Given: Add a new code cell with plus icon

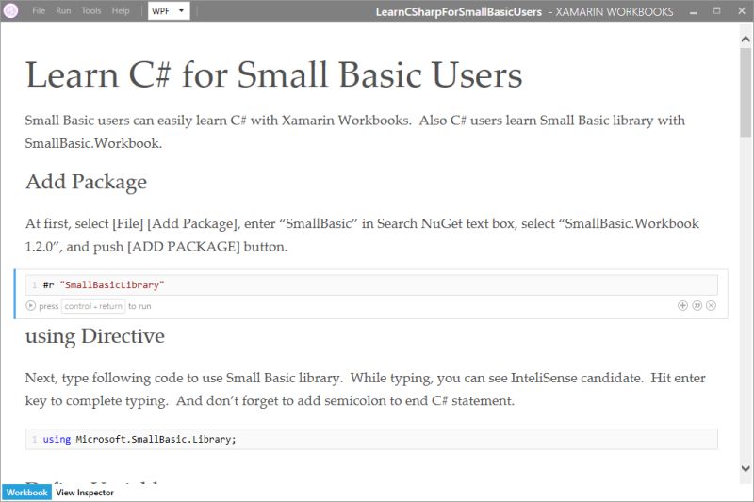Looking at the screenshot, I should (x=682, y=305).
